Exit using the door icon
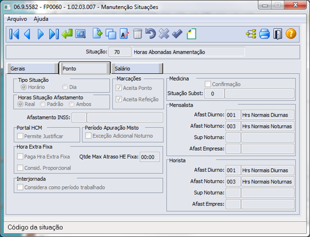310x237 pixels. tap(278, 34)
